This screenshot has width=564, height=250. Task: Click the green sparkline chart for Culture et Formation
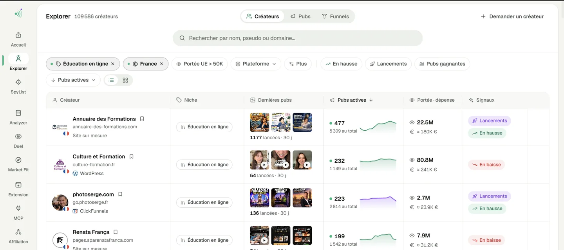[378, 164]
